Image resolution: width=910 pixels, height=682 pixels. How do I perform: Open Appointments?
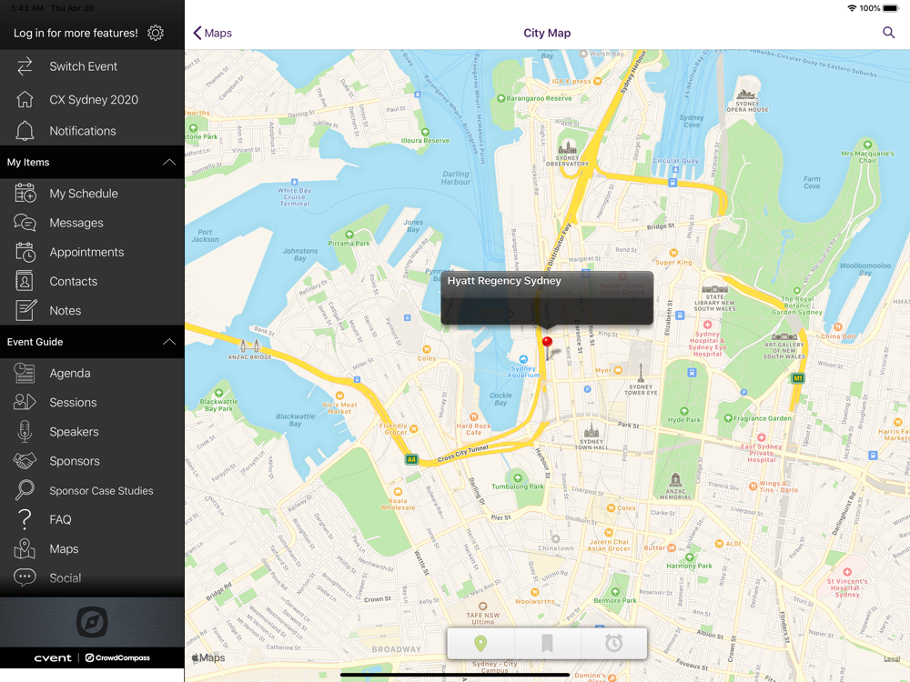pos(92,252)
